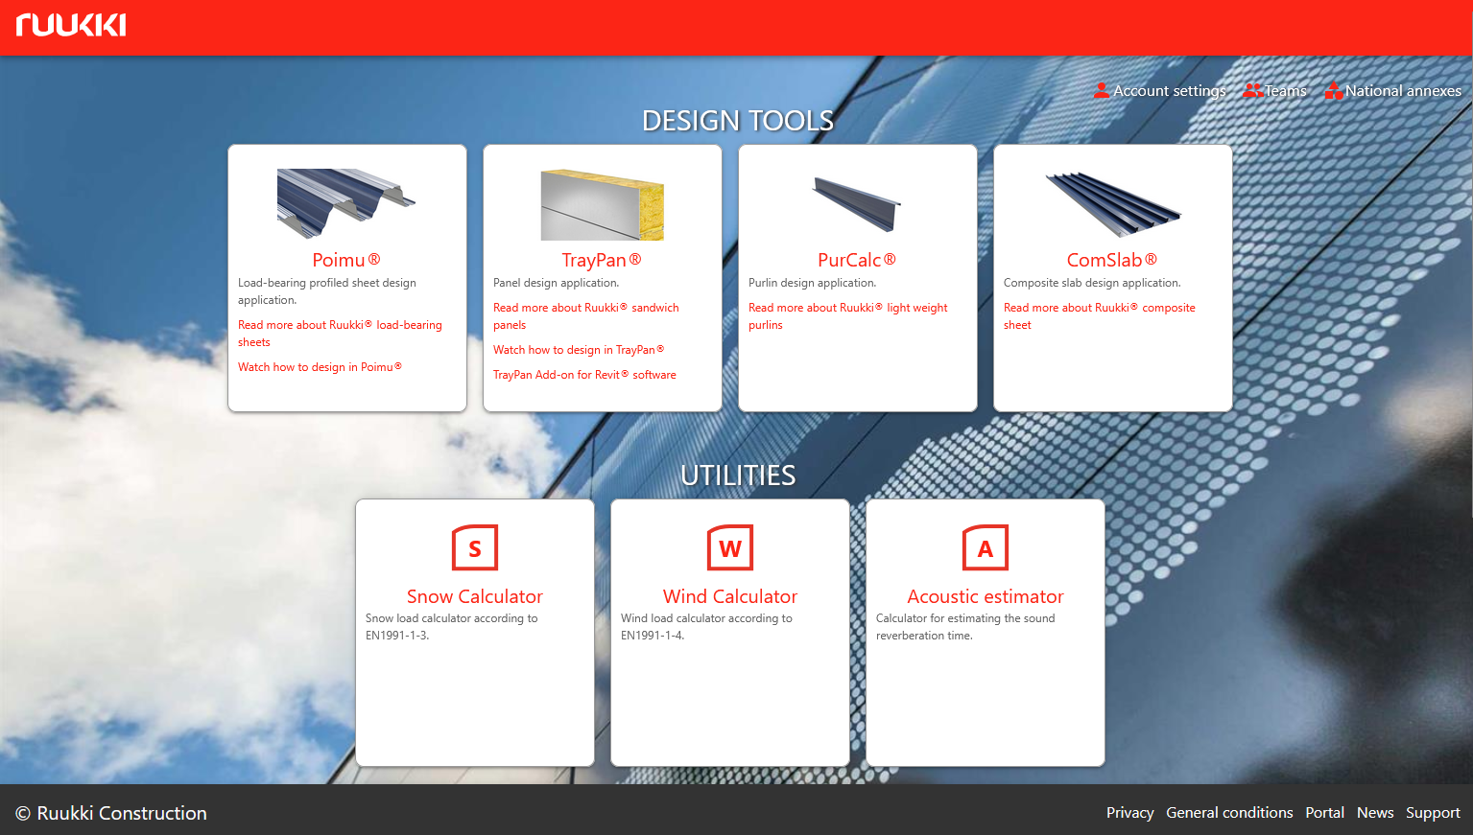The height and width of the screenshot is (835, 1473).
Task: Select the Poimu profiled sheet image
Action: click(346, 202)
